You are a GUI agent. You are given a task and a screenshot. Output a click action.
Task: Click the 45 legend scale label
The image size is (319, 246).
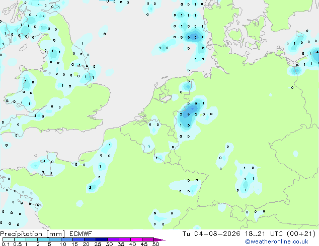144,244
